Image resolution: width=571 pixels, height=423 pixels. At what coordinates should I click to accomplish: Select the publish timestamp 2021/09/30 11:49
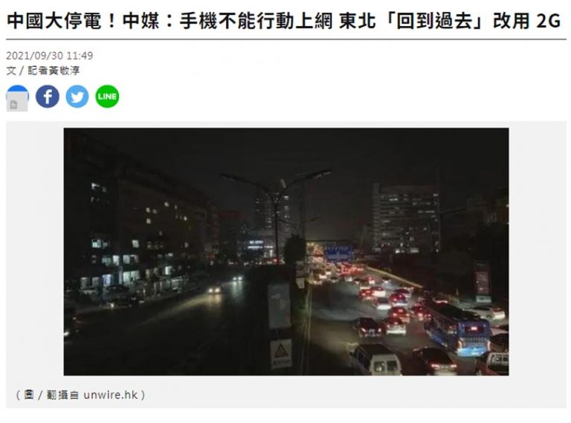click(50, 56)
